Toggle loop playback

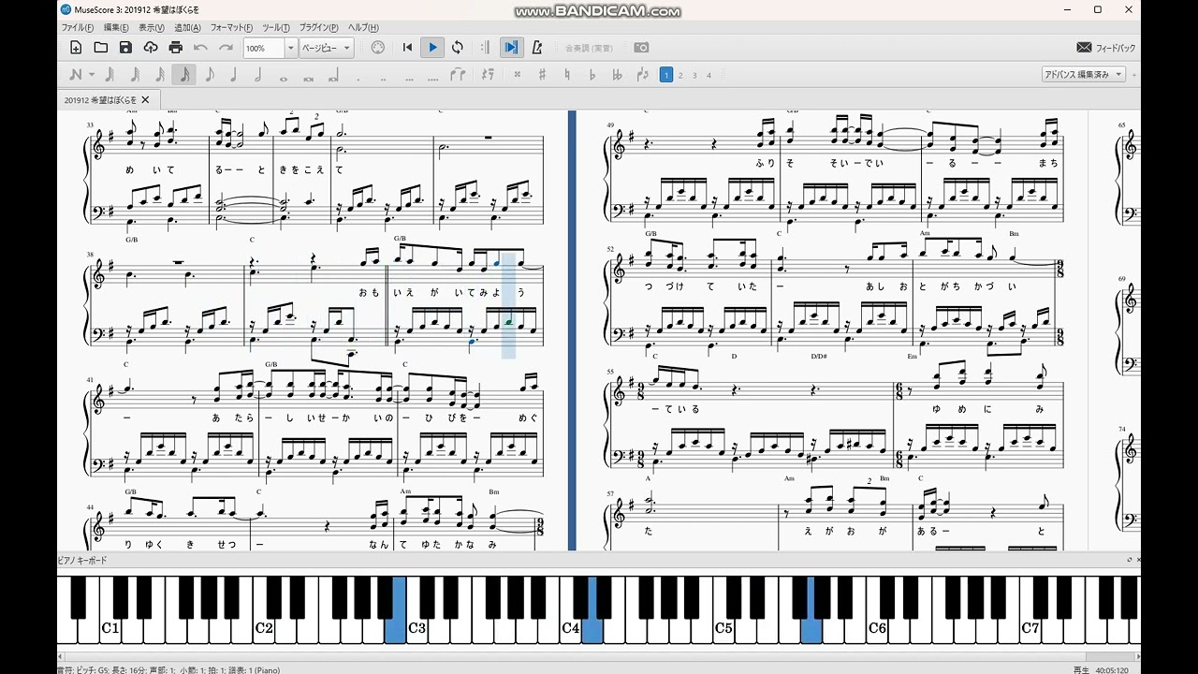point(458,48)
